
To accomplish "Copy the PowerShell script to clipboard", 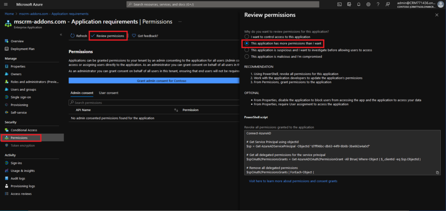I will point(437,172).
